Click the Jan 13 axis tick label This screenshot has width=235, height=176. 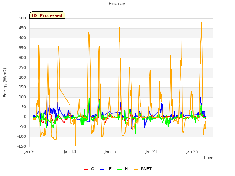click(x=70, y=151)
